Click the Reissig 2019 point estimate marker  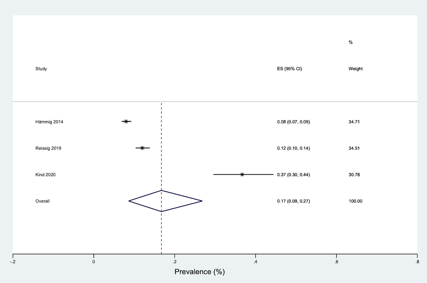pos(142,148)
